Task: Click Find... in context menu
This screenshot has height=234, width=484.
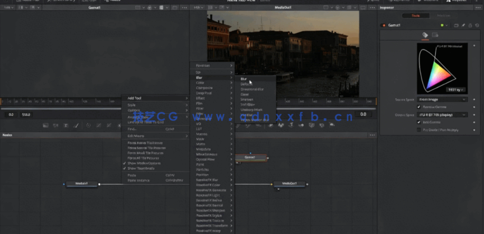Action: coord(155,129)
